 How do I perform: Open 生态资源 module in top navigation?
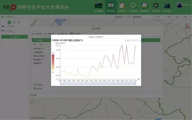[98, 7]
